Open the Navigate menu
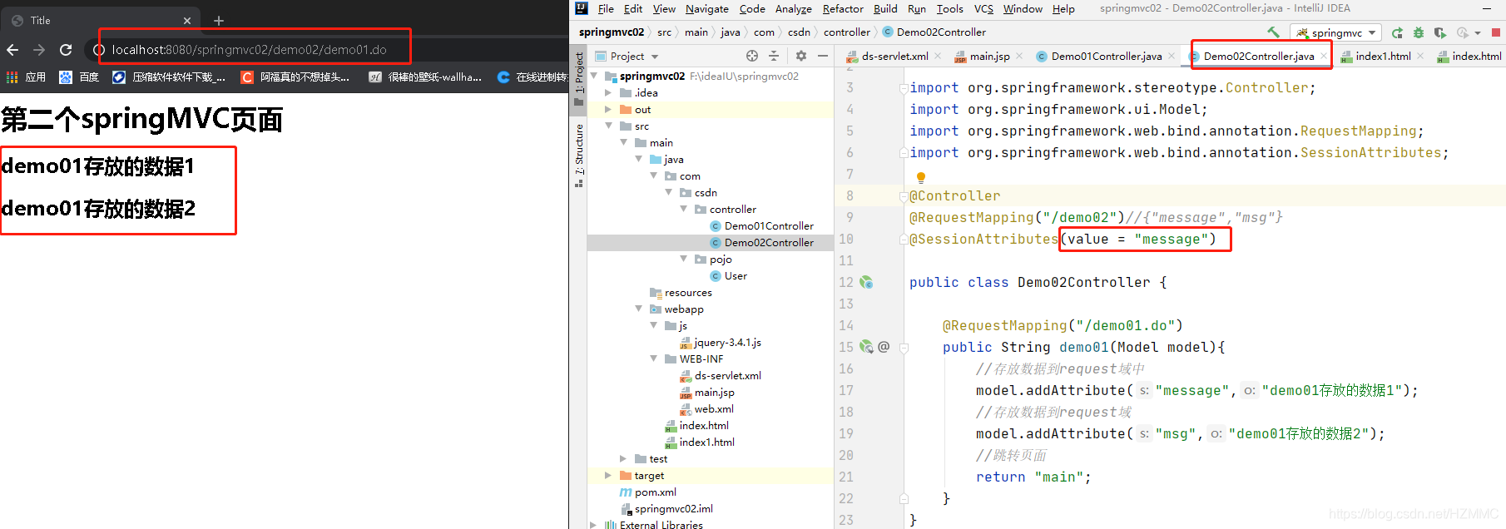Screen dimensions: 1506x529 coord(707,8)
